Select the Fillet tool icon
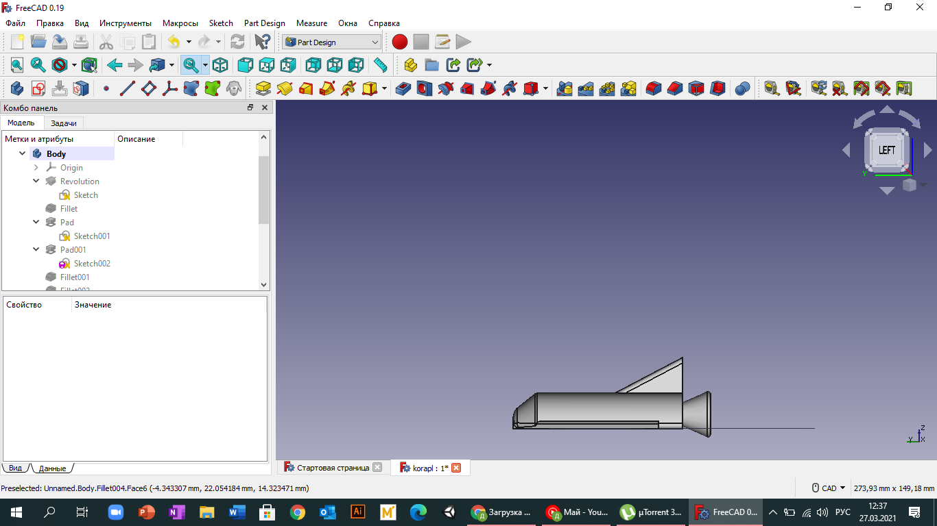 (653, 88)
